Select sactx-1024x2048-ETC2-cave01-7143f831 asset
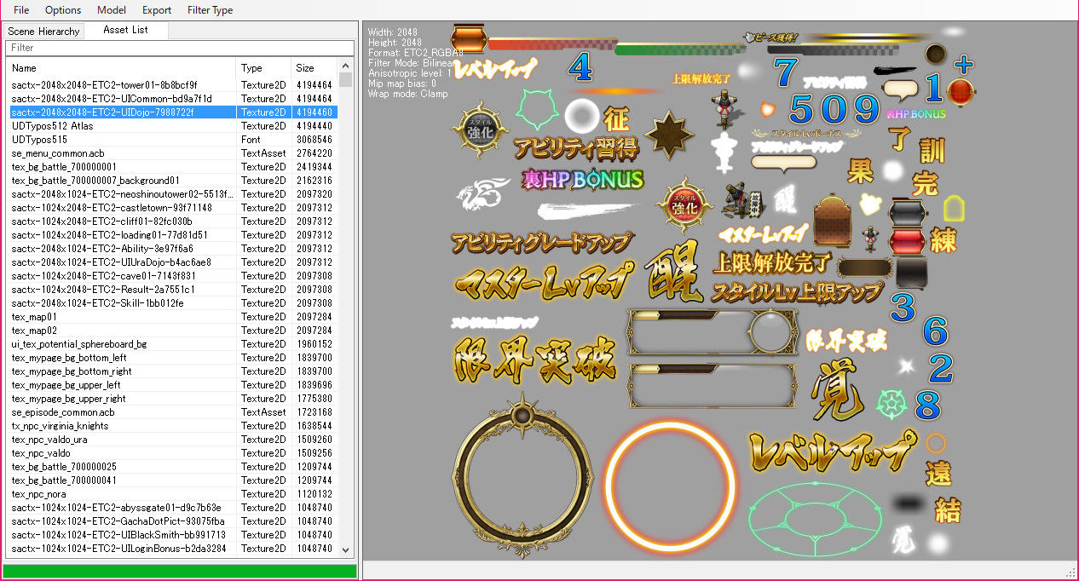Screen dimensions: 1079x581 [x=173, y=276]
